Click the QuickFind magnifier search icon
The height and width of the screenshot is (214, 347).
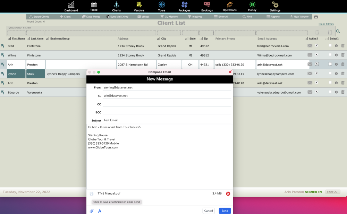(338, 32)
